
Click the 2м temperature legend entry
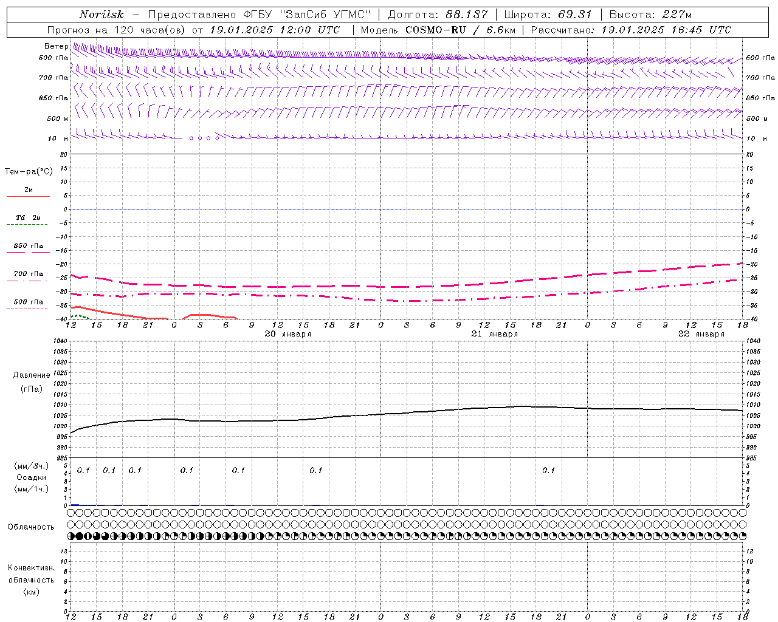tap(29, 190)
